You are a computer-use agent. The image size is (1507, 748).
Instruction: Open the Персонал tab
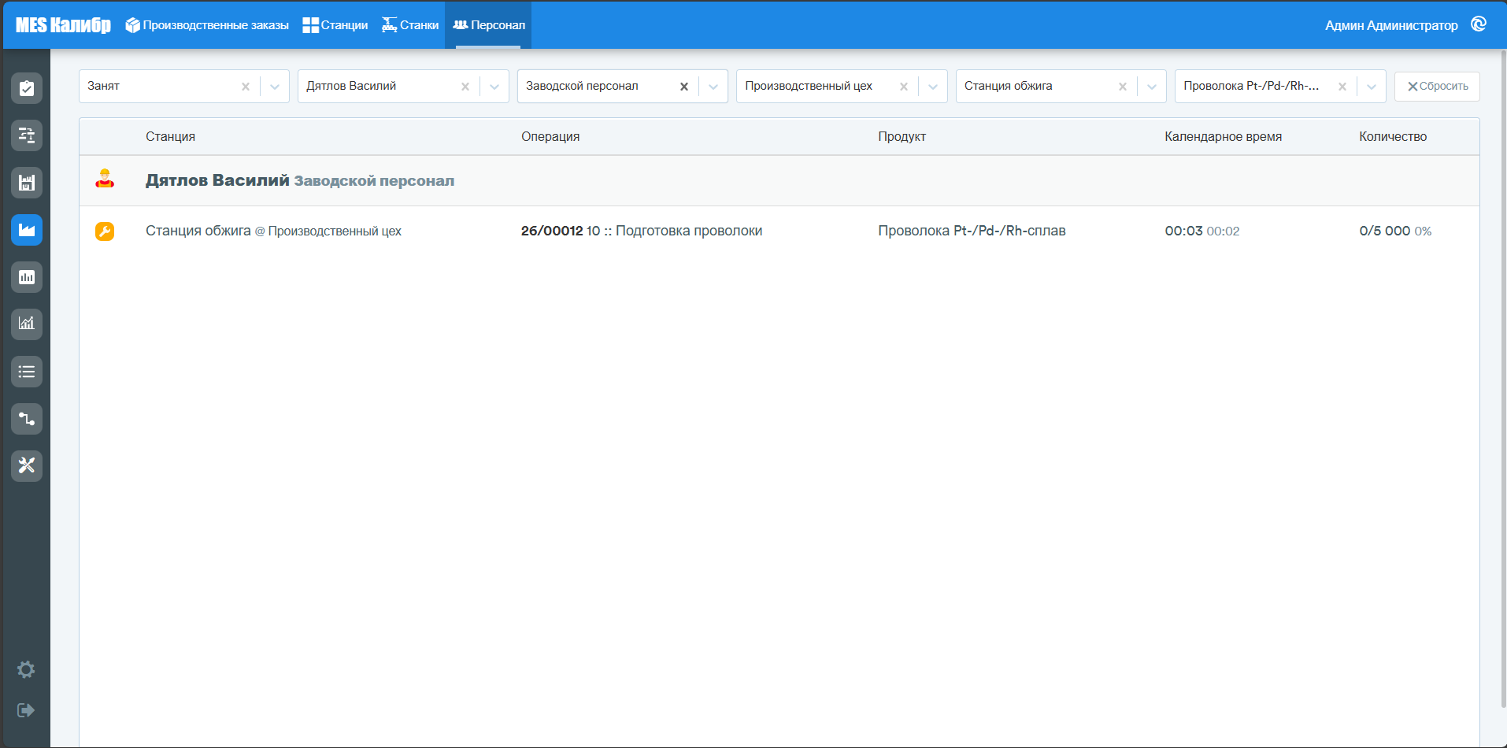[x=488, y=25]
